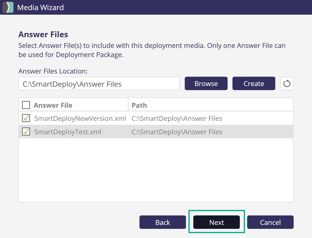Uncheck the SmartDeployNewVersion.xml checkbox
This screenshot has height=238, width=312.
(26, 118)
